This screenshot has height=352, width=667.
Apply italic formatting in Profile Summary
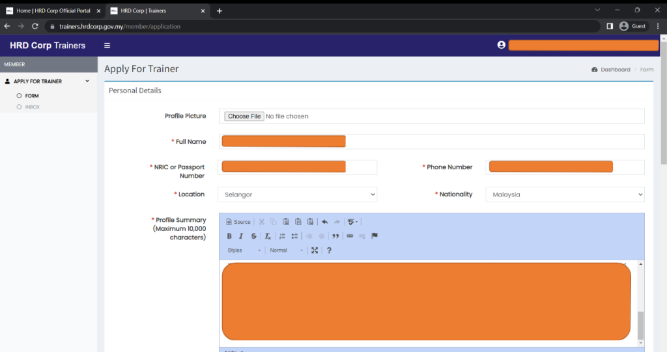tap(241, 236)
